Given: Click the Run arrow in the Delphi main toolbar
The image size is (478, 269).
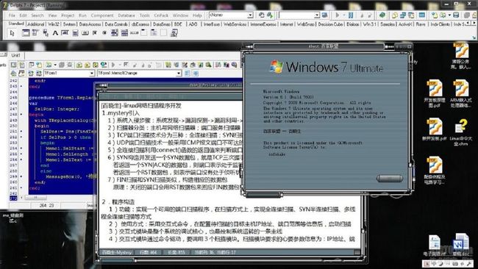Looking at the screenshot, I should coord(337,15).
